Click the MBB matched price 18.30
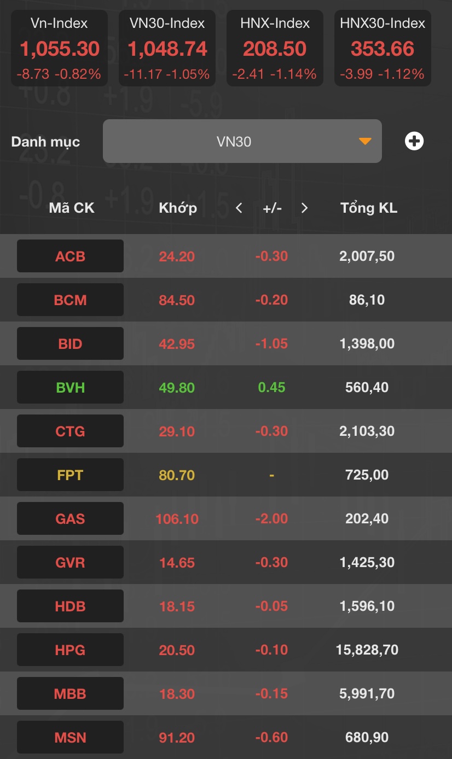 [x=177, y=693]
